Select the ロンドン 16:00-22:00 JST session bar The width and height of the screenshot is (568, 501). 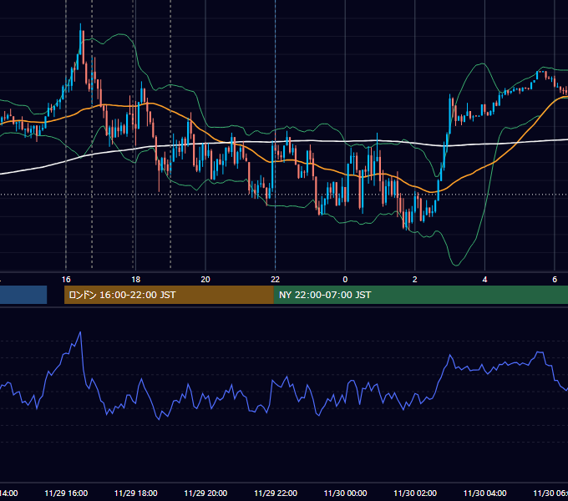tap(169, 295)
